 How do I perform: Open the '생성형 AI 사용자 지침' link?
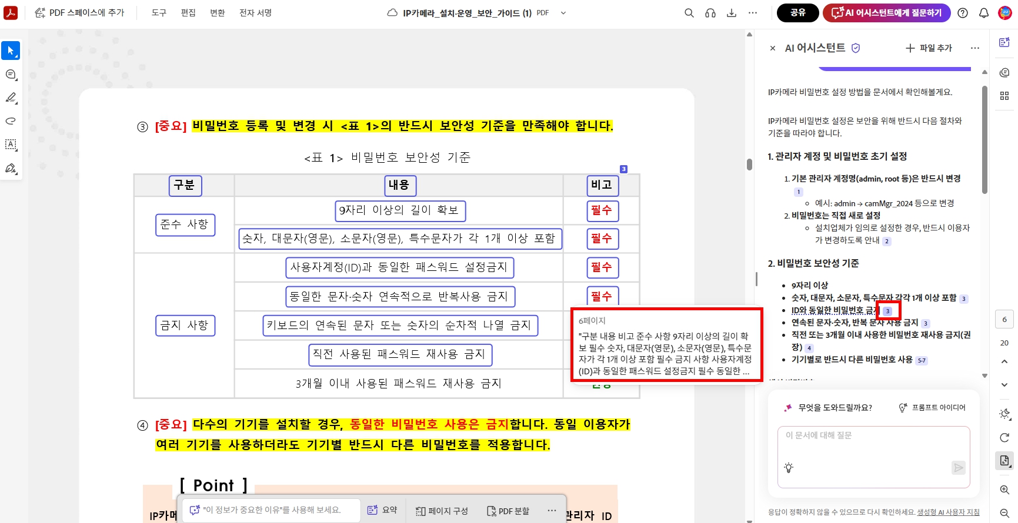[948, 512]
